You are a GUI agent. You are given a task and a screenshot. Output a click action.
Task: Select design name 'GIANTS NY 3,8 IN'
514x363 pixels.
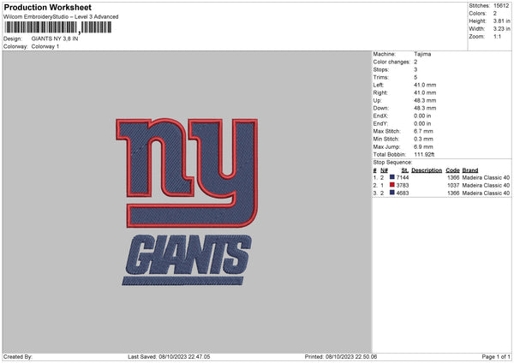(55, 39)
